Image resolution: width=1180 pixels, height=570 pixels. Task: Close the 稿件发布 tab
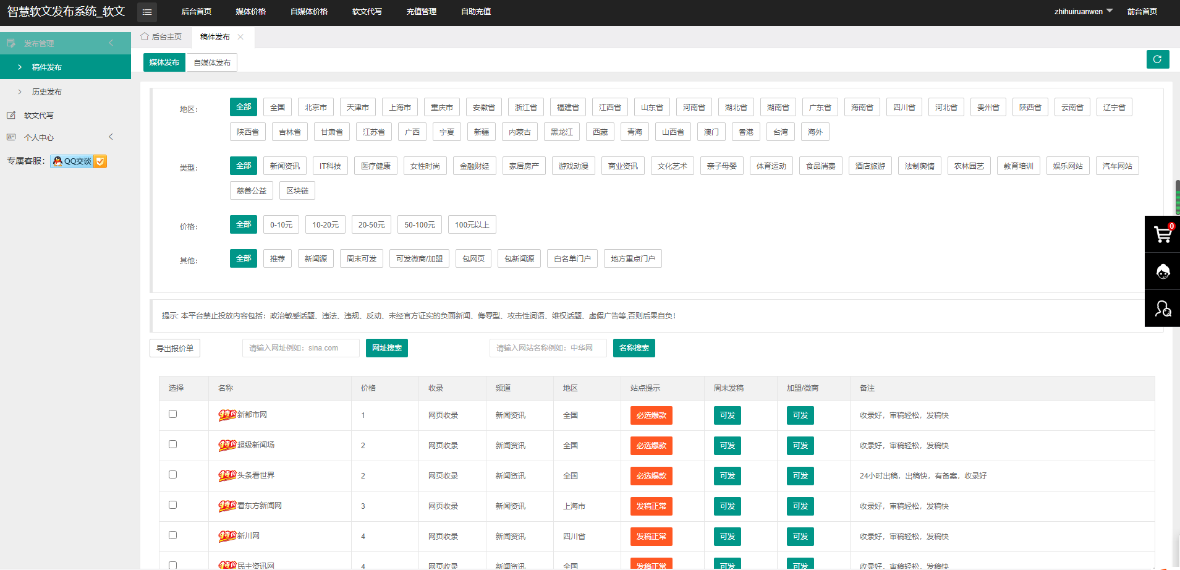240,37
